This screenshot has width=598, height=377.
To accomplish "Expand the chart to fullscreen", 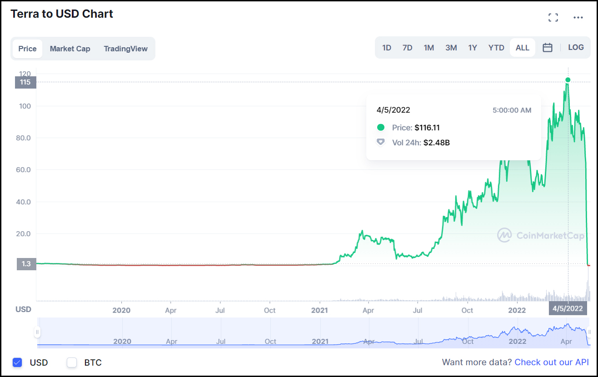I will coord(553,17).
